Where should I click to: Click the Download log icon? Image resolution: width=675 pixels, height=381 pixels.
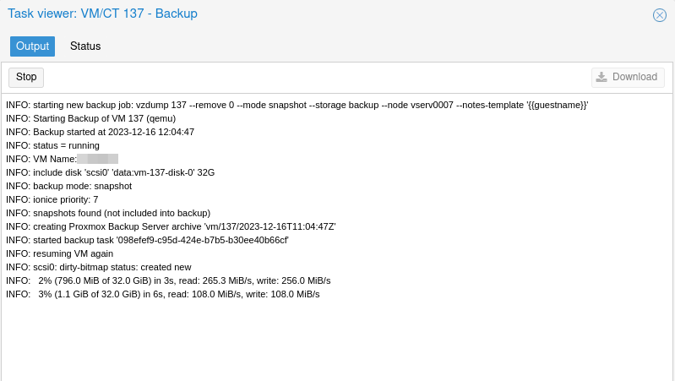point(602,77)
